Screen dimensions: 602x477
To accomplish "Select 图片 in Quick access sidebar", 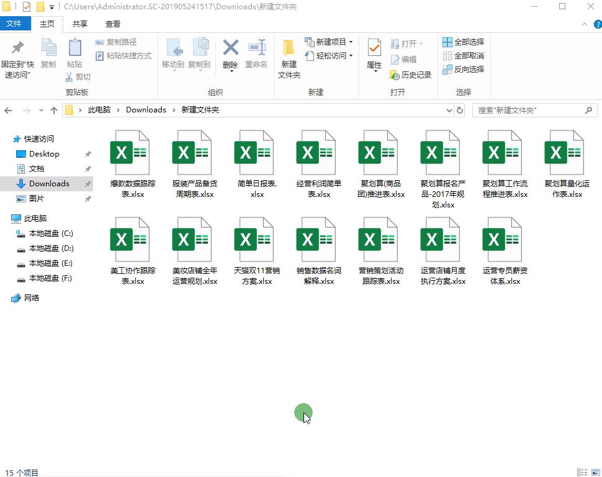I will tap(37, 199).
